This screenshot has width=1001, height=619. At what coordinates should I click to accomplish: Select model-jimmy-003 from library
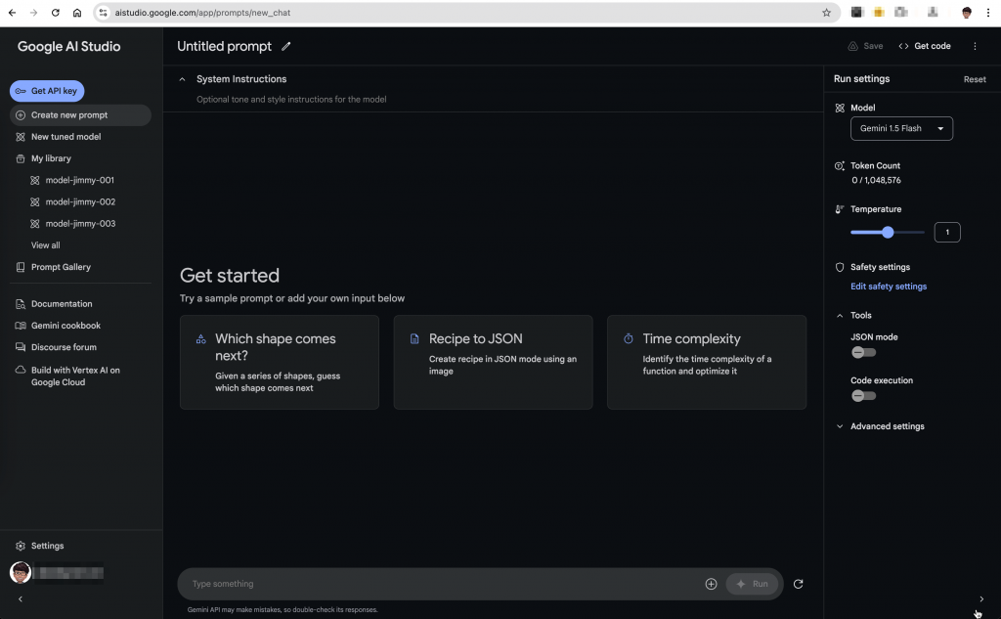pyautogui.click(x=80, y=224)
